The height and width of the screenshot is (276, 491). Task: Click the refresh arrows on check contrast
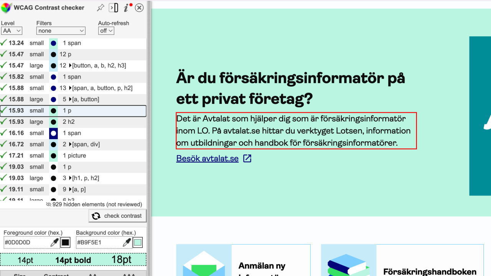95,216
